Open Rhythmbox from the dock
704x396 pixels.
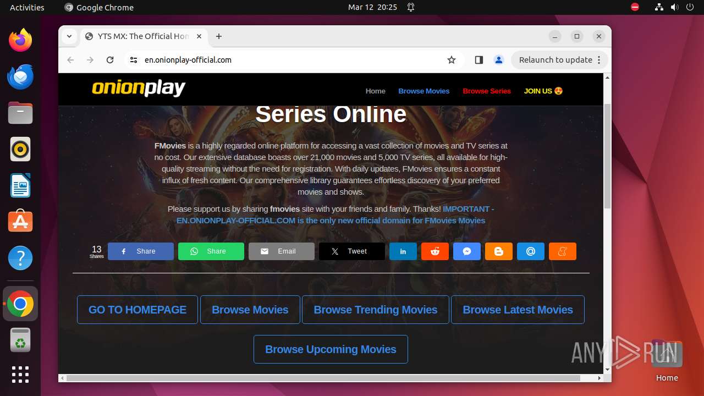(x=20, y=149)
